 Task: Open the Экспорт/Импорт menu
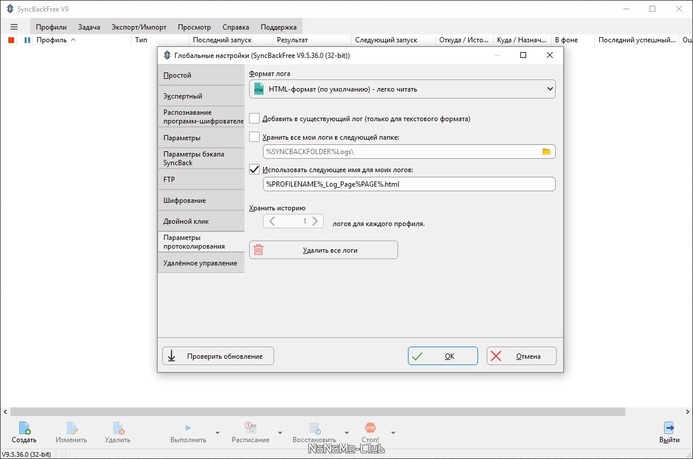(139, 27)
